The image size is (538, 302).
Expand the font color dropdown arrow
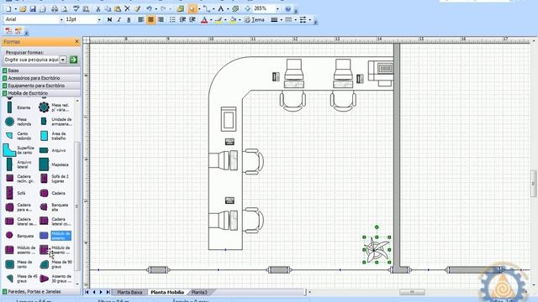click(211, 20)
